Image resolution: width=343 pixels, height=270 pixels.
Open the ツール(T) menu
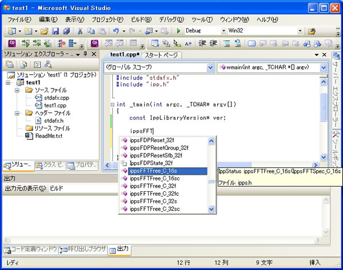(202, 19)
